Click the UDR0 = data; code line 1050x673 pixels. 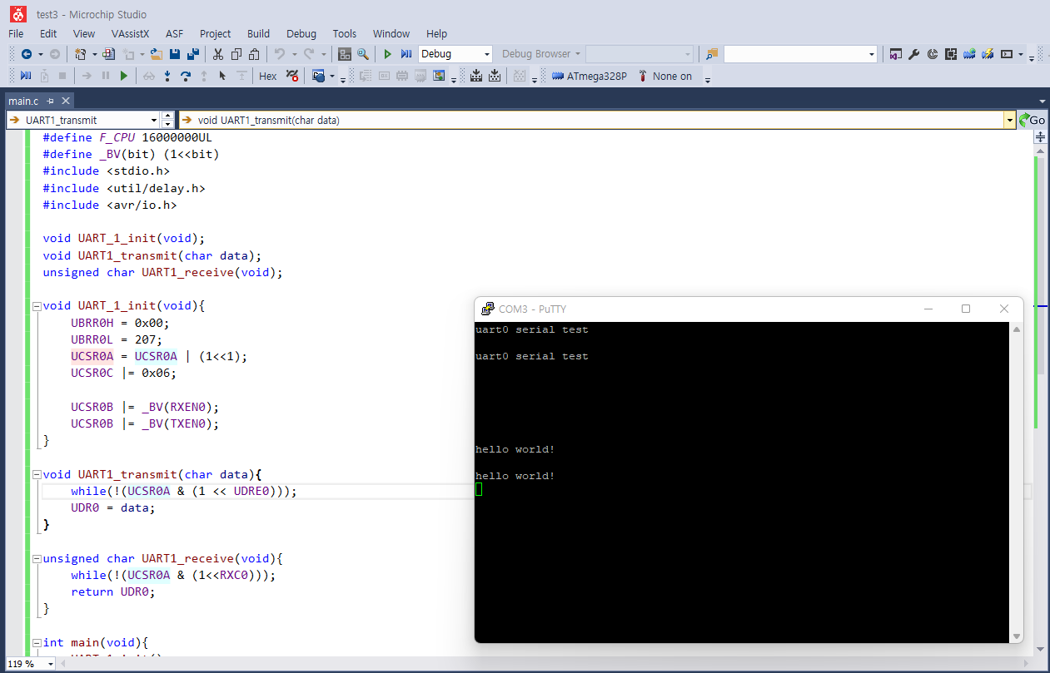(113, 507)
